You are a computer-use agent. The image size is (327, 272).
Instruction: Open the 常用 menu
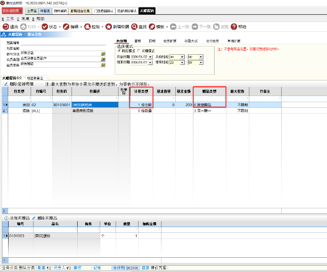pos(23,19)
